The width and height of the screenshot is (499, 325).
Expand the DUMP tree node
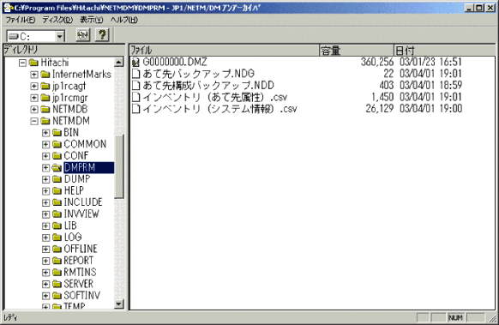pyautogui.click(x=45, y=179)
